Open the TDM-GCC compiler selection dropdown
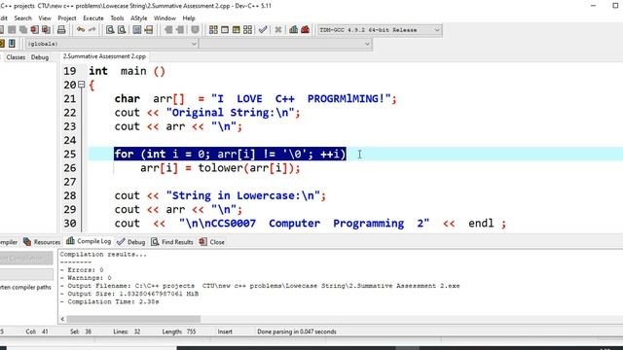 point(380,30)
